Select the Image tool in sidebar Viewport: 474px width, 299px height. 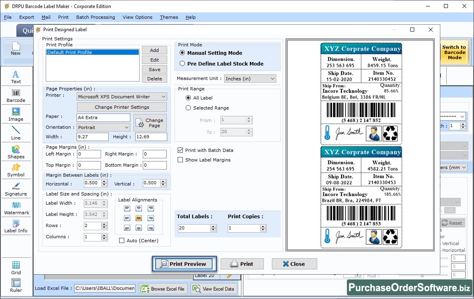click(x=16, y=115)
